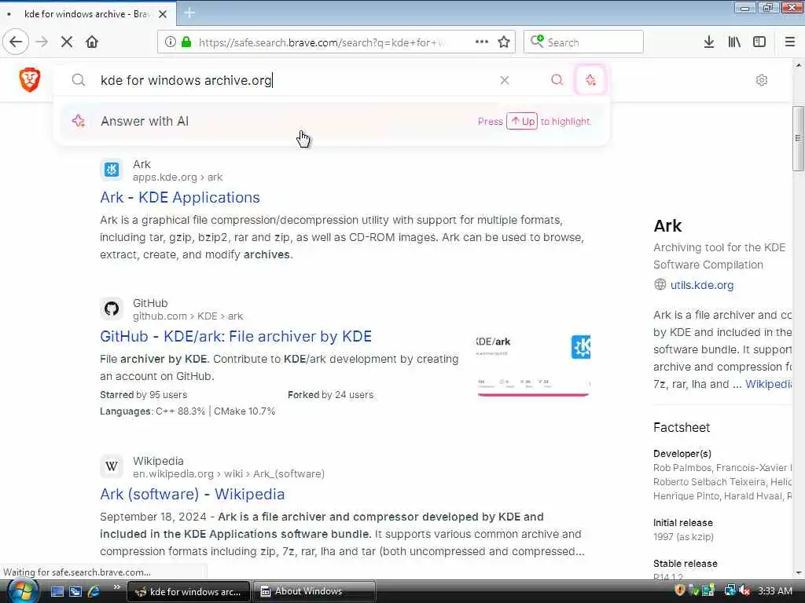
Task: Show site information icon in address bar
Action: tap(170, 42)
